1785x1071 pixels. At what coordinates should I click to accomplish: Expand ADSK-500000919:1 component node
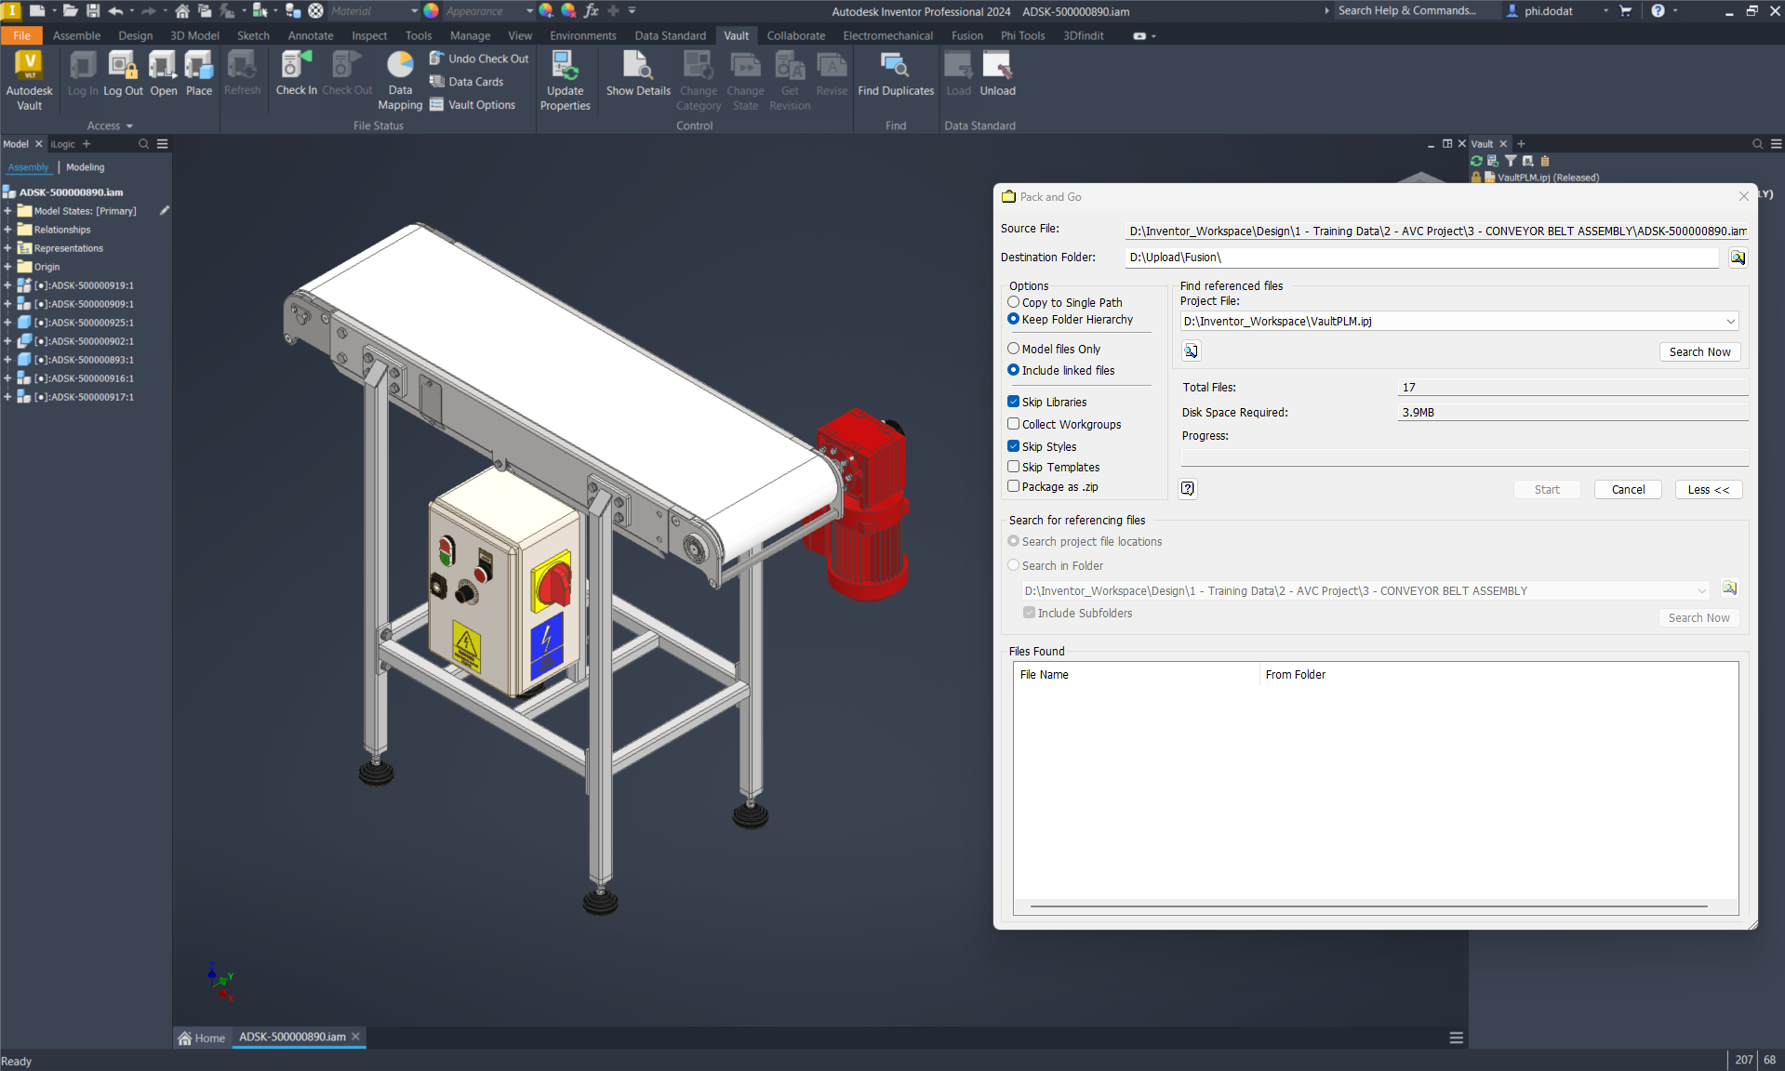pyautogui.click(x=7, y=285)
